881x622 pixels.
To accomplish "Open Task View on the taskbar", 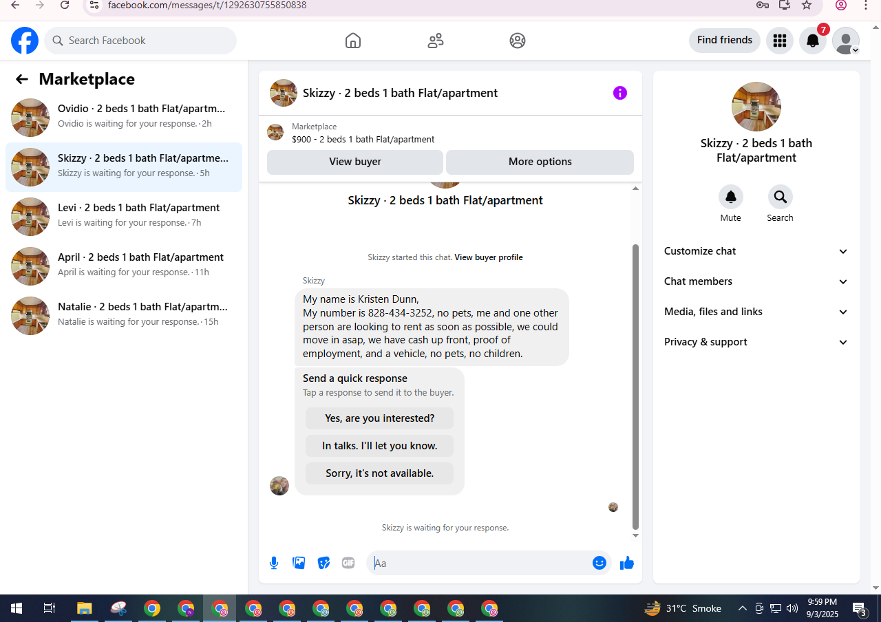I will click(x=50, y=608).
